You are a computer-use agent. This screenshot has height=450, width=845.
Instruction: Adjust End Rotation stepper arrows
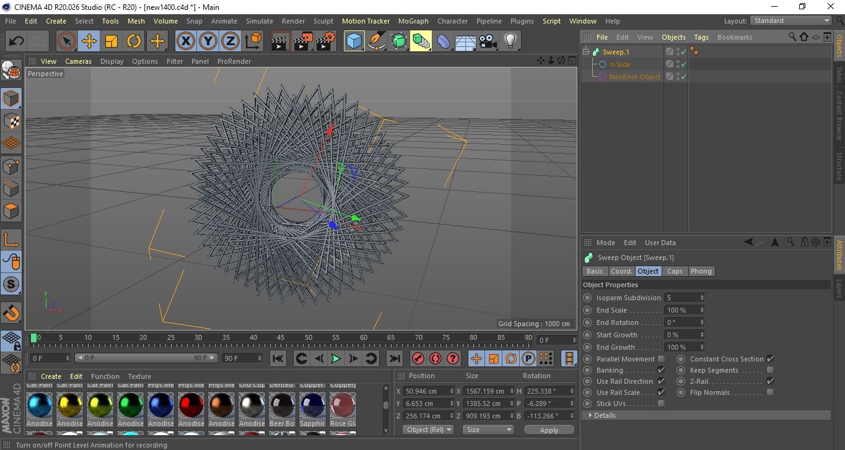pos(702,322)
